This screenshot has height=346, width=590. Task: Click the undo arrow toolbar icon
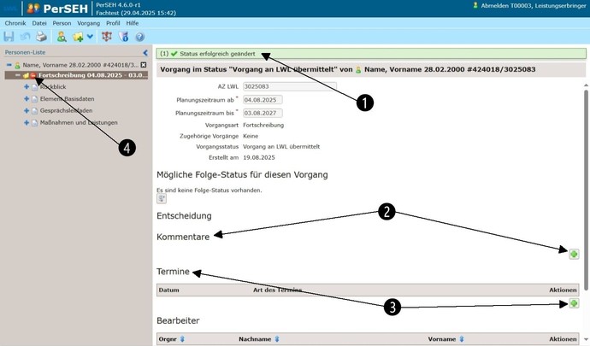25,37
